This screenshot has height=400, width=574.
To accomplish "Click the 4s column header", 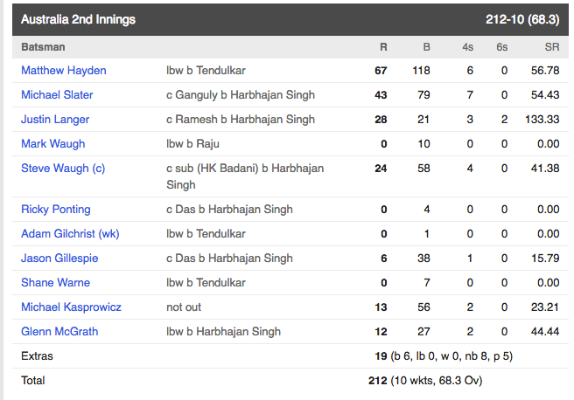I will click(x=467, y=47).
